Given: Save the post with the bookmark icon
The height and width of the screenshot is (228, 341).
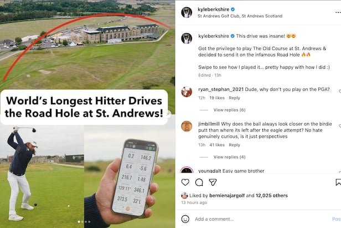Looking at the screenshot, I should pyautogui.click(x=338, y=182).
